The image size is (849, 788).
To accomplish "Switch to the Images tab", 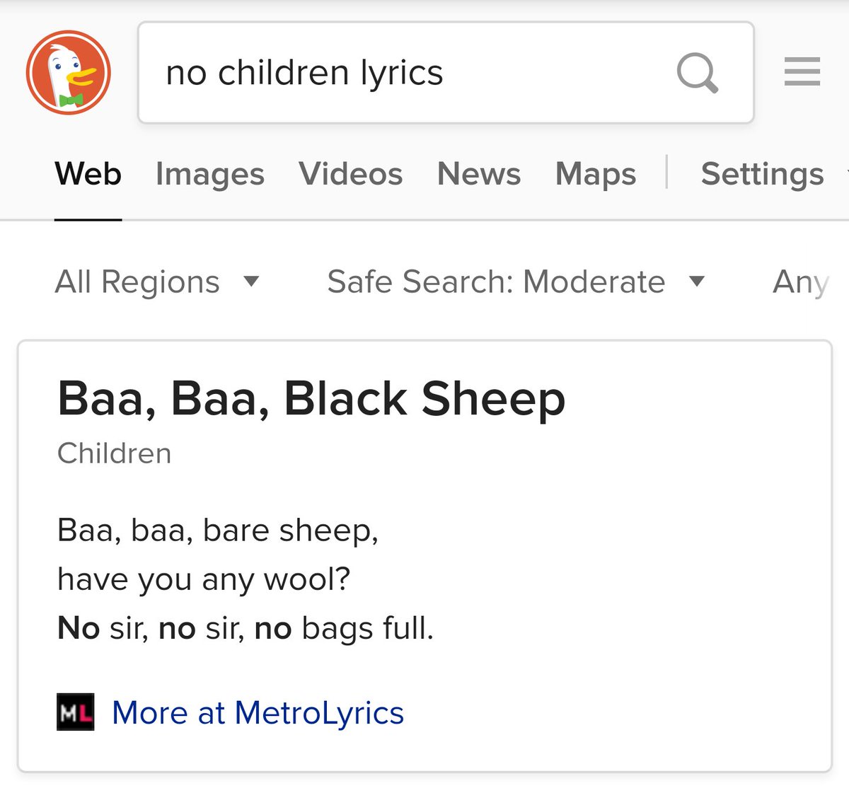I will pos(209,174).
